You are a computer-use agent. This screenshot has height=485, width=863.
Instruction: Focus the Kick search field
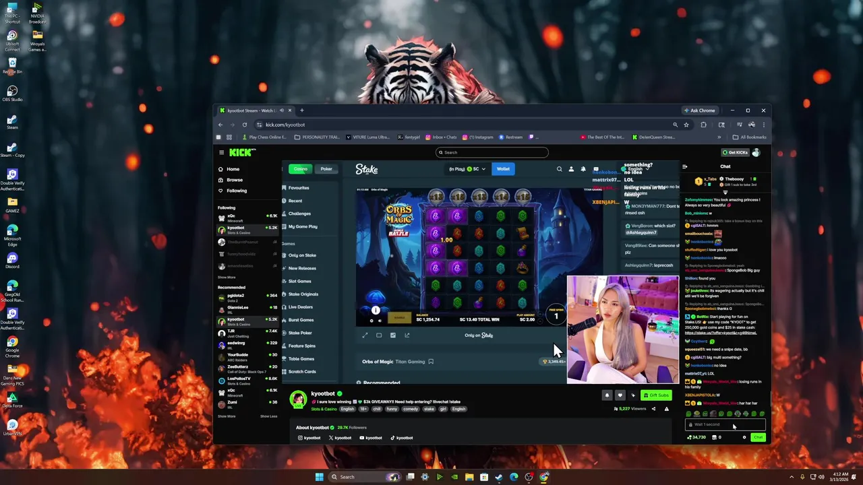(x=492, y=152)
